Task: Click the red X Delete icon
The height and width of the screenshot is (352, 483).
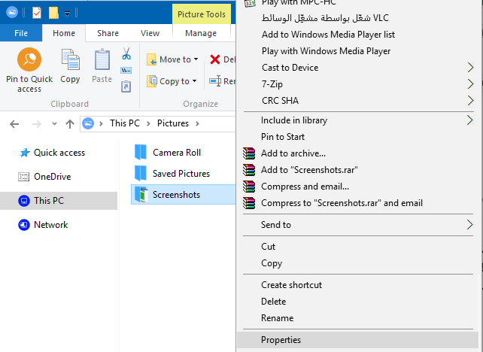Action: (215, 59)
